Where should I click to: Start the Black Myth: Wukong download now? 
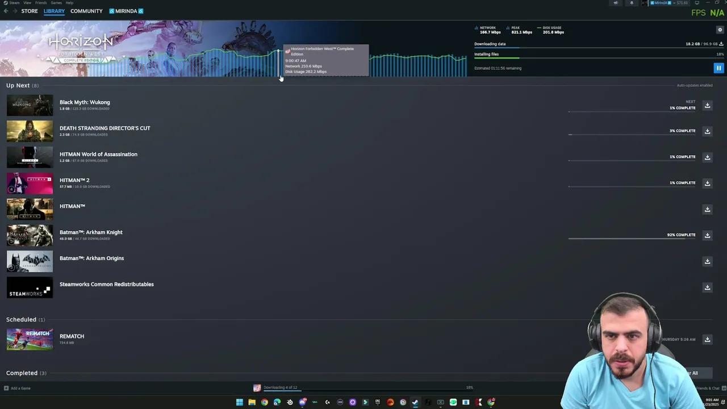click(x=707, y=105)
